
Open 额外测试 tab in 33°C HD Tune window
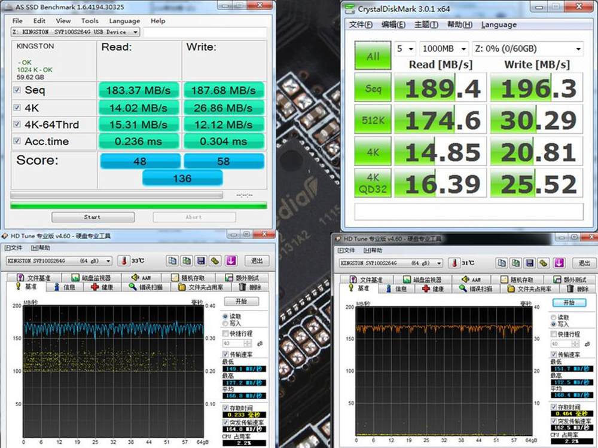click(243, 278)
